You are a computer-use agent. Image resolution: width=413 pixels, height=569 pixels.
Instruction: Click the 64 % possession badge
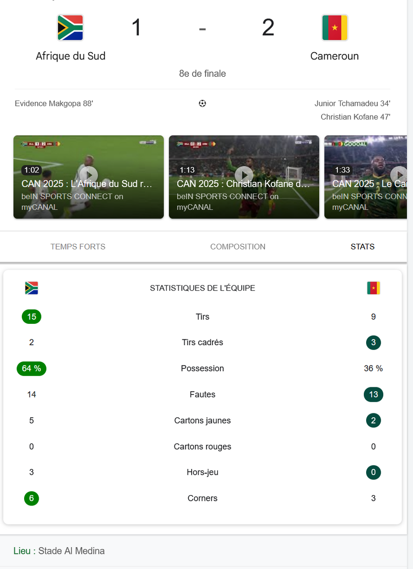tap(32, 368)
